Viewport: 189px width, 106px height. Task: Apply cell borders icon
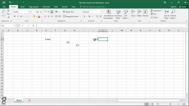[x=27, y=16]
